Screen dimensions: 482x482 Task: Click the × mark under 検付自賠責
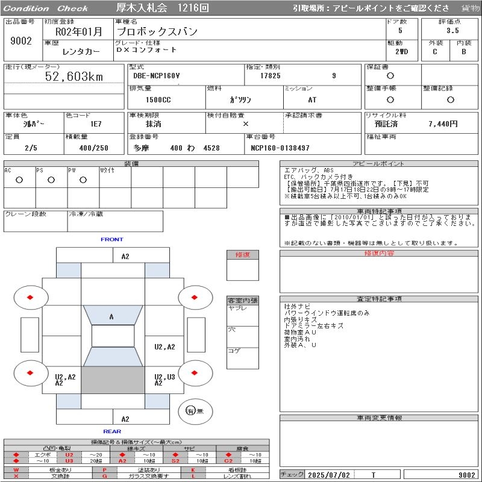246,124
